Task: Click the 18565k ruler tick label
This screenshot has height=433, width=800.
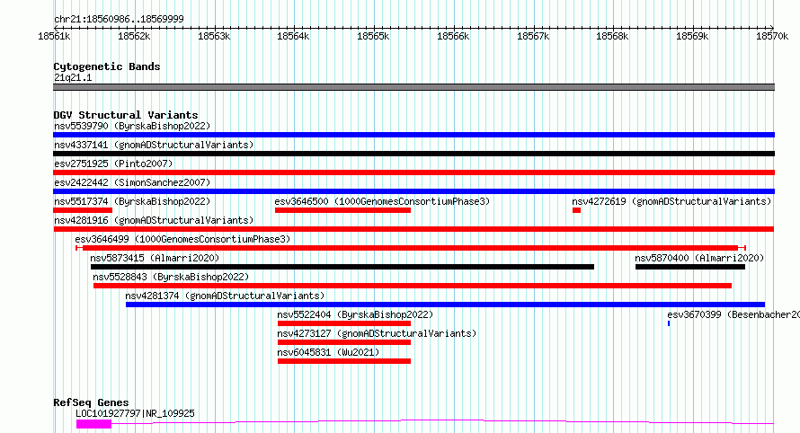Action: click(x=373, y=36)
